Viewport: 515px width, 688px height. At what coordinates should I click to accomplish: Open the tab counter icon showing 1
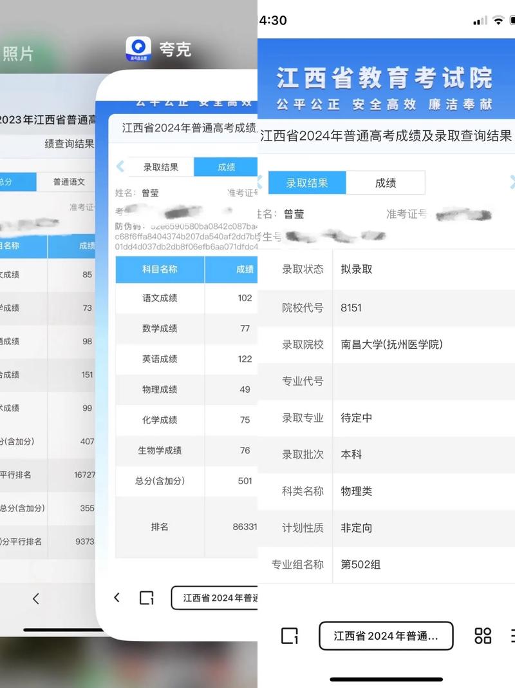289,636
